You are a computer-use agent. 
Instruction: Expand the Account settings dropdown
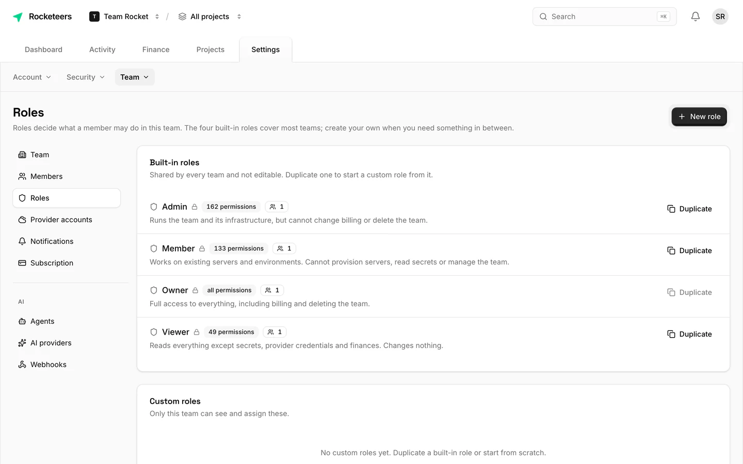click(32, 77)
